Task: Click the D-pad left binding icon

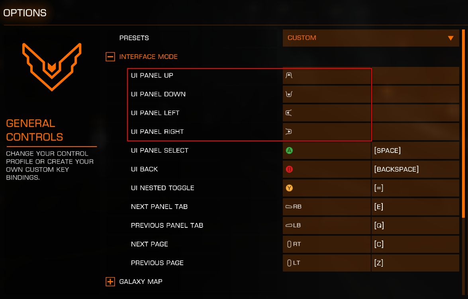Action: click(289, 113)
